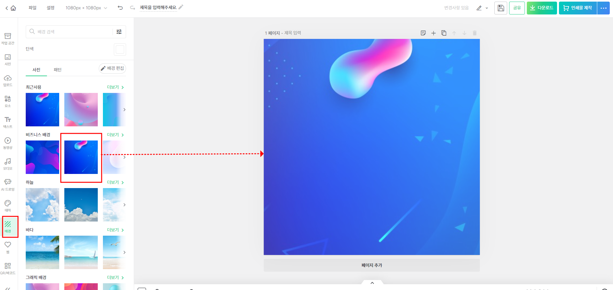Click the 페이지 추가 button
Screen dimensions: 613x290
(x=372, y=265)
